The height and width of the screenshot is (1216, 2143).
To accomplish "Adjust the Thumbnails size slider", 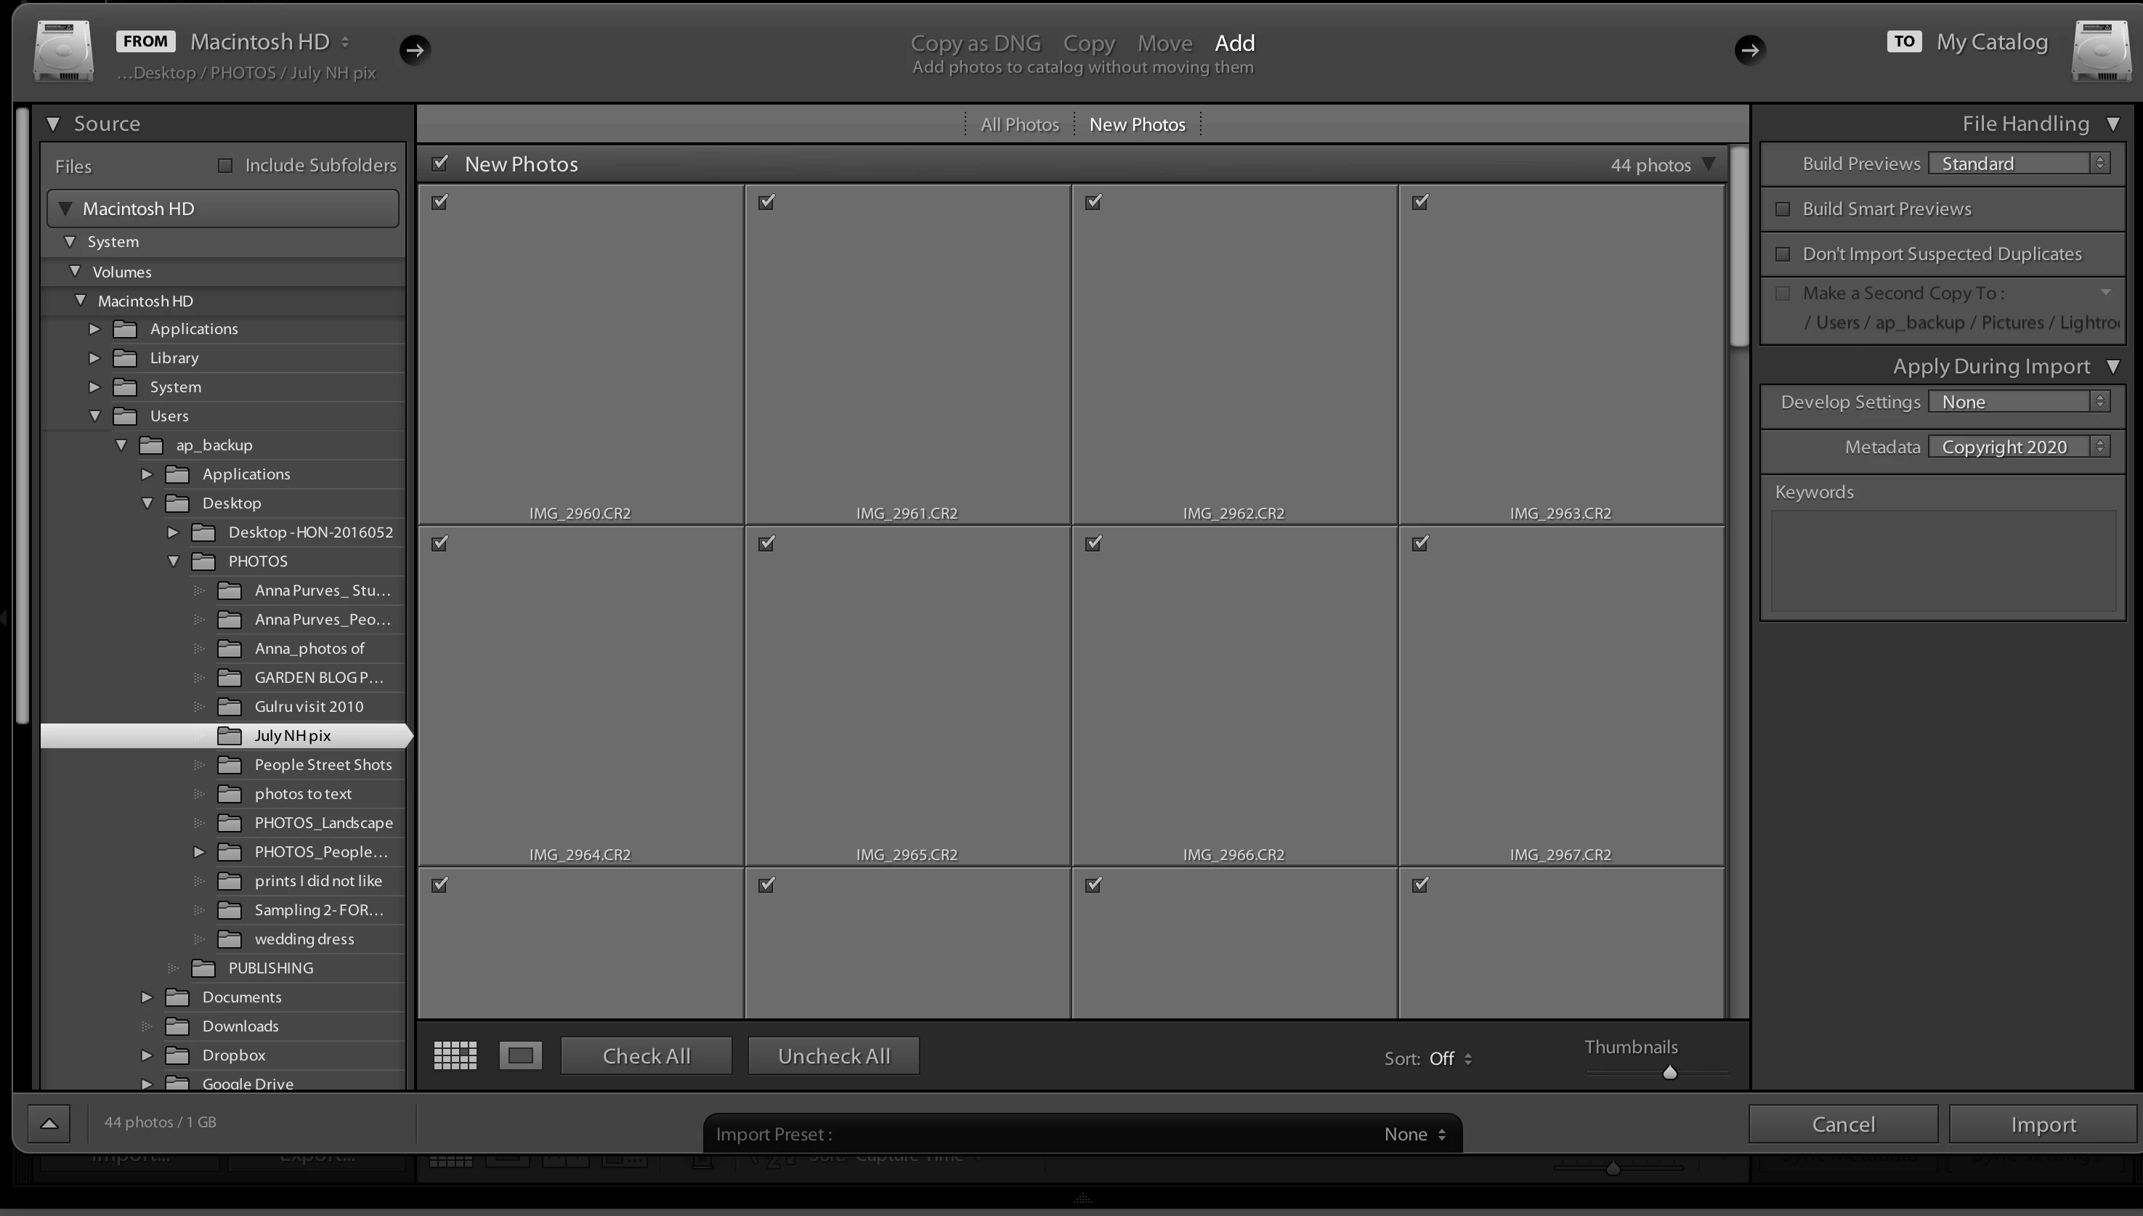I will (x=1669, y=1072).
